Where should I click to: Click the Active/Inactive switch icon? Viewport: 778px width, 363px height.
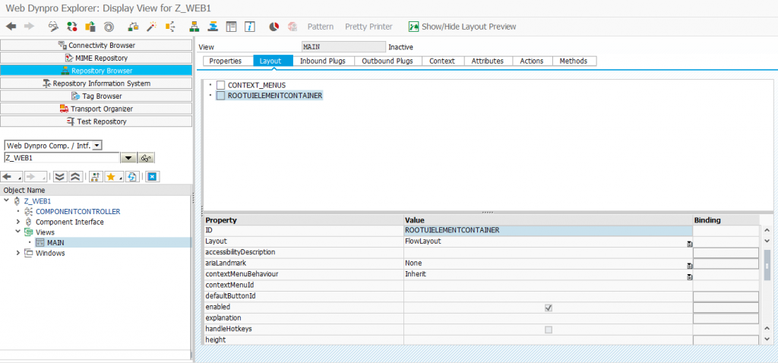[72, 27]
